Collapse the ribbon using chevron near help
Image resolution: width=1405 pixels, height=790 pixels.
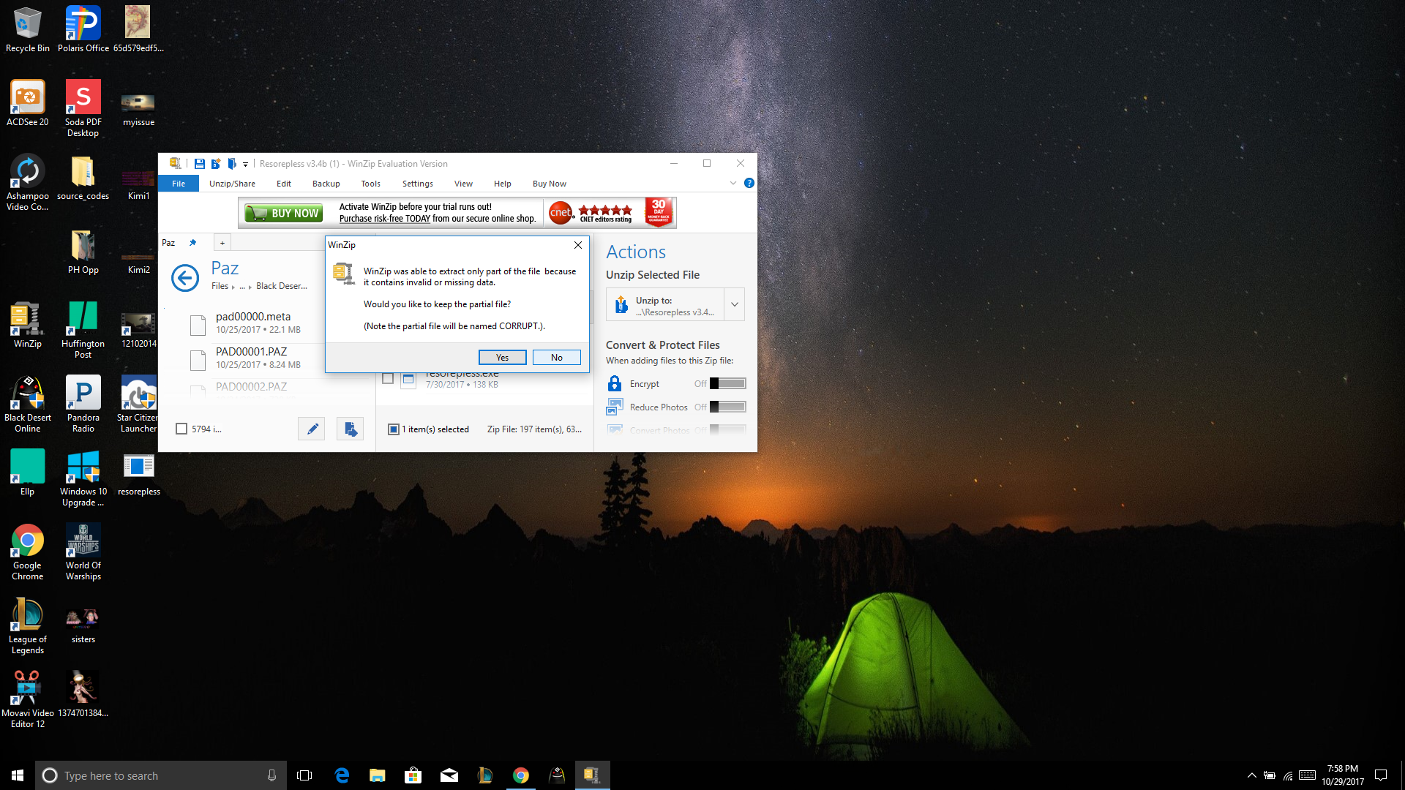click(x=733, y=183)
